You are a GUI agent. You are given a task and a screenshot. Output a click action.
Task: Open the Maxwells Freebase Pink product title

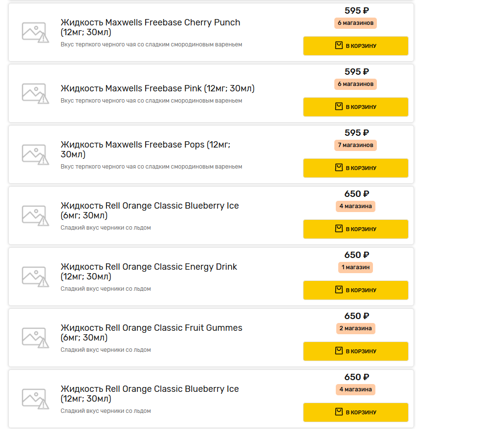(157, 88)
